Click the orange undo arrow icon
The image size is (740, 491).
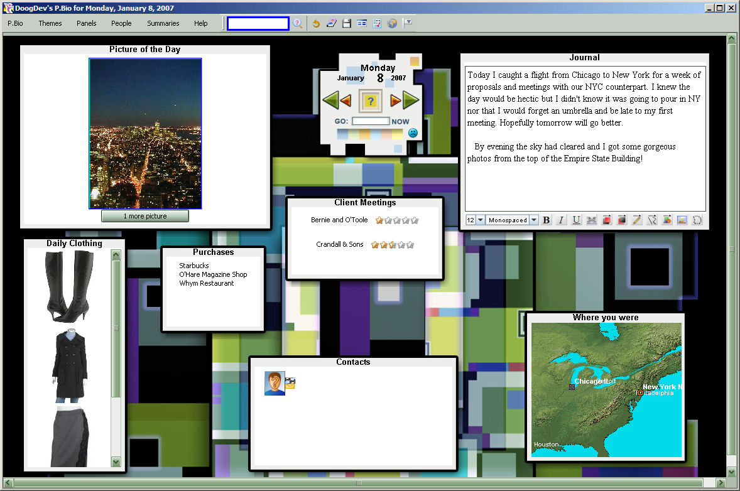pos(316,23)
